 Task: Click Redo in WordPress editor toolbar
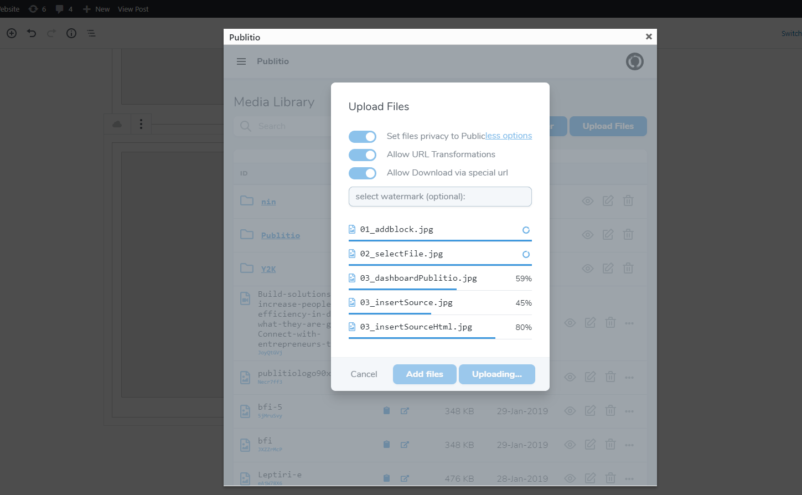pyautogui.click(x=51, y=33)
